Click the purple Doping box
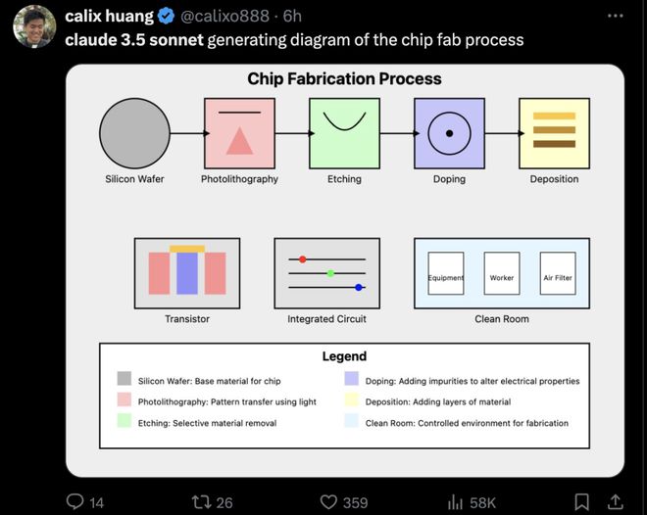Screen dimensions: 647x515 click(449, 133)
